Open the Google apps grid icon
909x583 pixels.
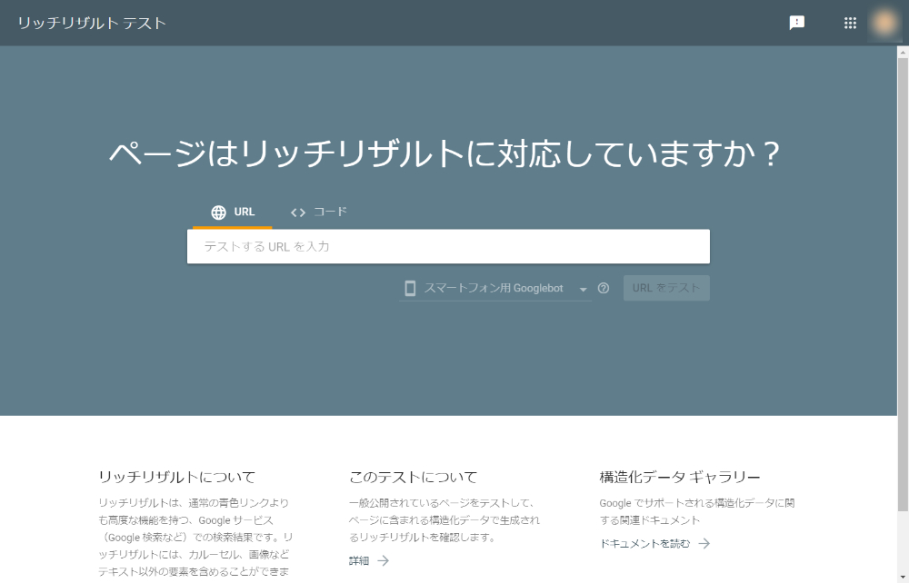(850, 23)
